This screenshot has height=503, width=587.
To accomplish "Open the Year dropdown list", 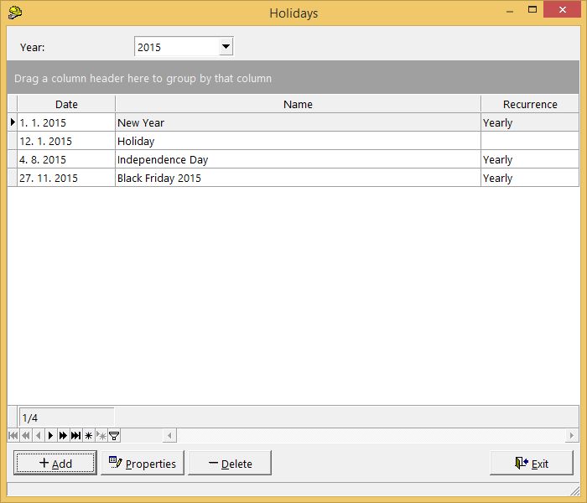I will [x=226, y=48].
